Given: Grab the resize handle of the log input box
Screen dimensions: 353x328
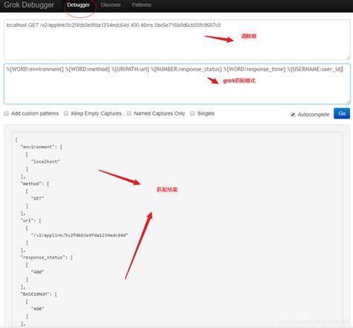Looking at the screenshot, I should [x=348, y=57].
